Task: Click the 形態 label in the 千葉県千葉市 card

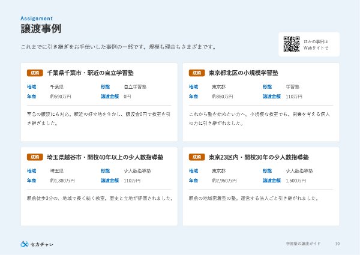Action: pos(106,87)
